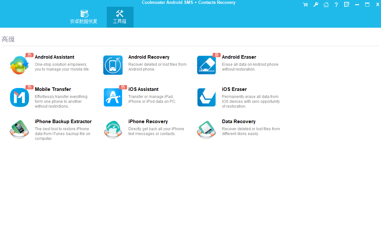Click the Mobile Transfer title
The height and width of the screenshot is (244, 381).
click(53, 89)
